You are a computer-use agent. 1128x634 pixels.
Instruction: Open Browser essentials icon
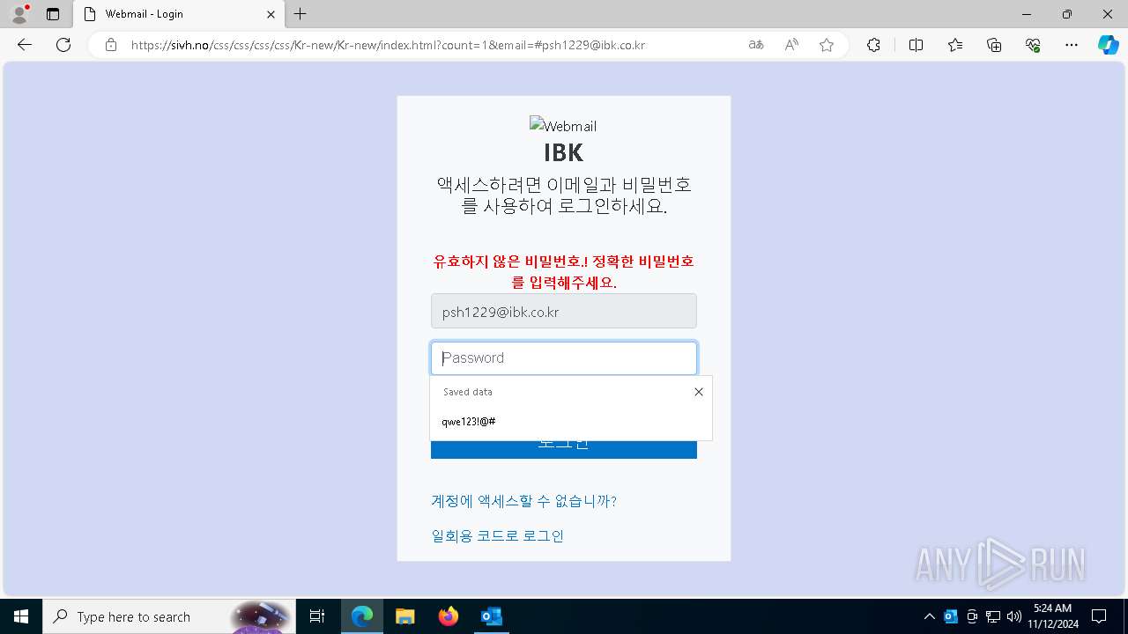click(x=1033, y=45)
